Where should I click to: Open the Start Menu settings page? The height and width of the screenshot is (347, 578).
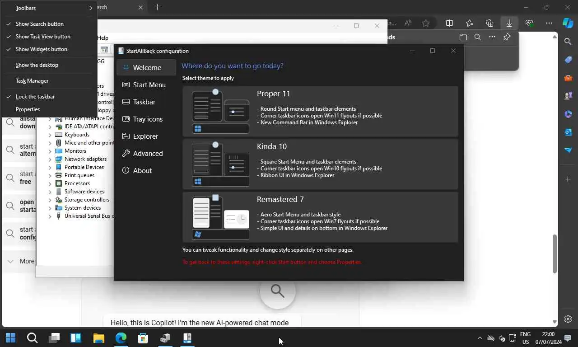click(146, 85)
